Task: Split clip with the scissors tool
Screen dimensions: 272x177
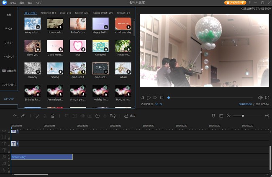Action: pyautogui.click(x=45, y=116)
